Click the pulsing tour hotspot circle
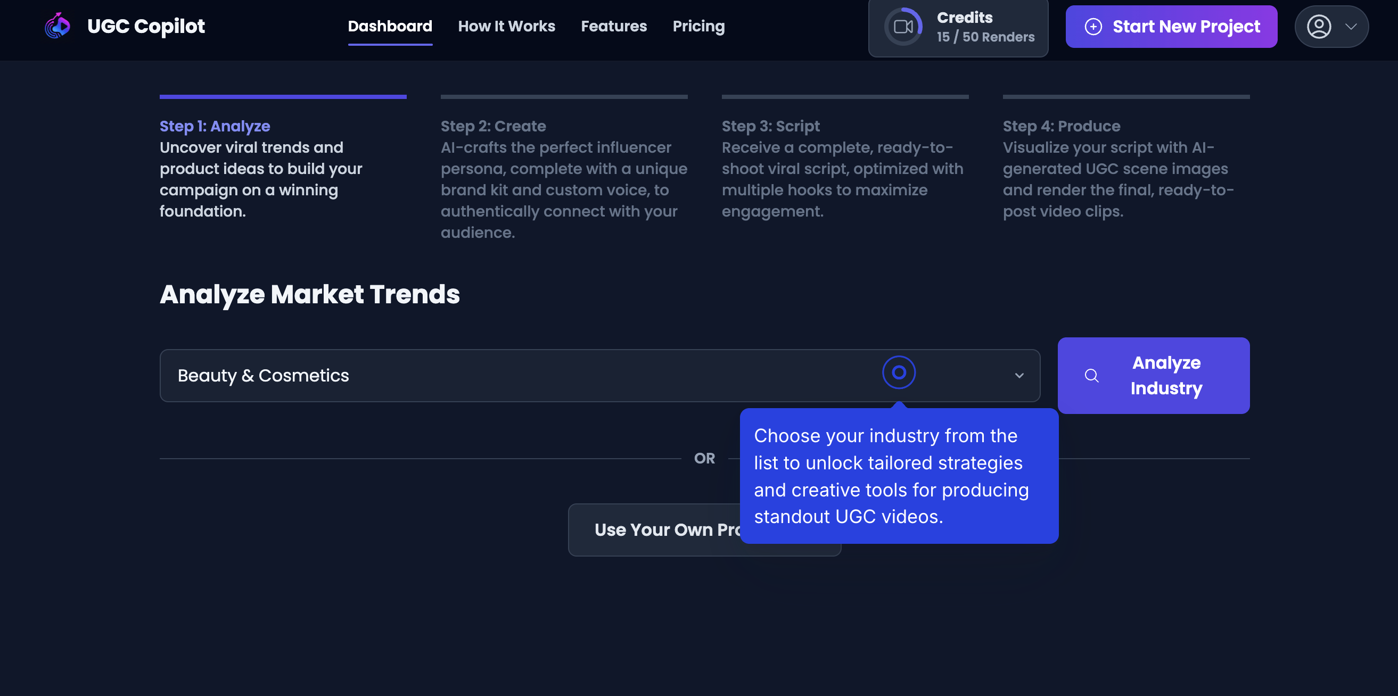1398x696 pixels. (899, 372)
